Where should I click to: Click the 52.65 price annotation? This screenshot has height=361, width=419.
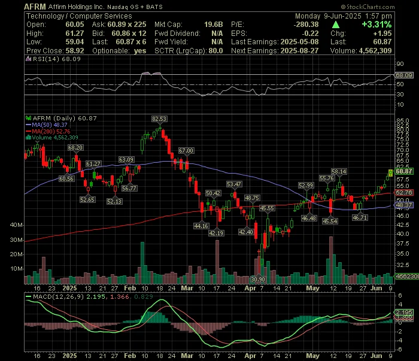[87, 199]
